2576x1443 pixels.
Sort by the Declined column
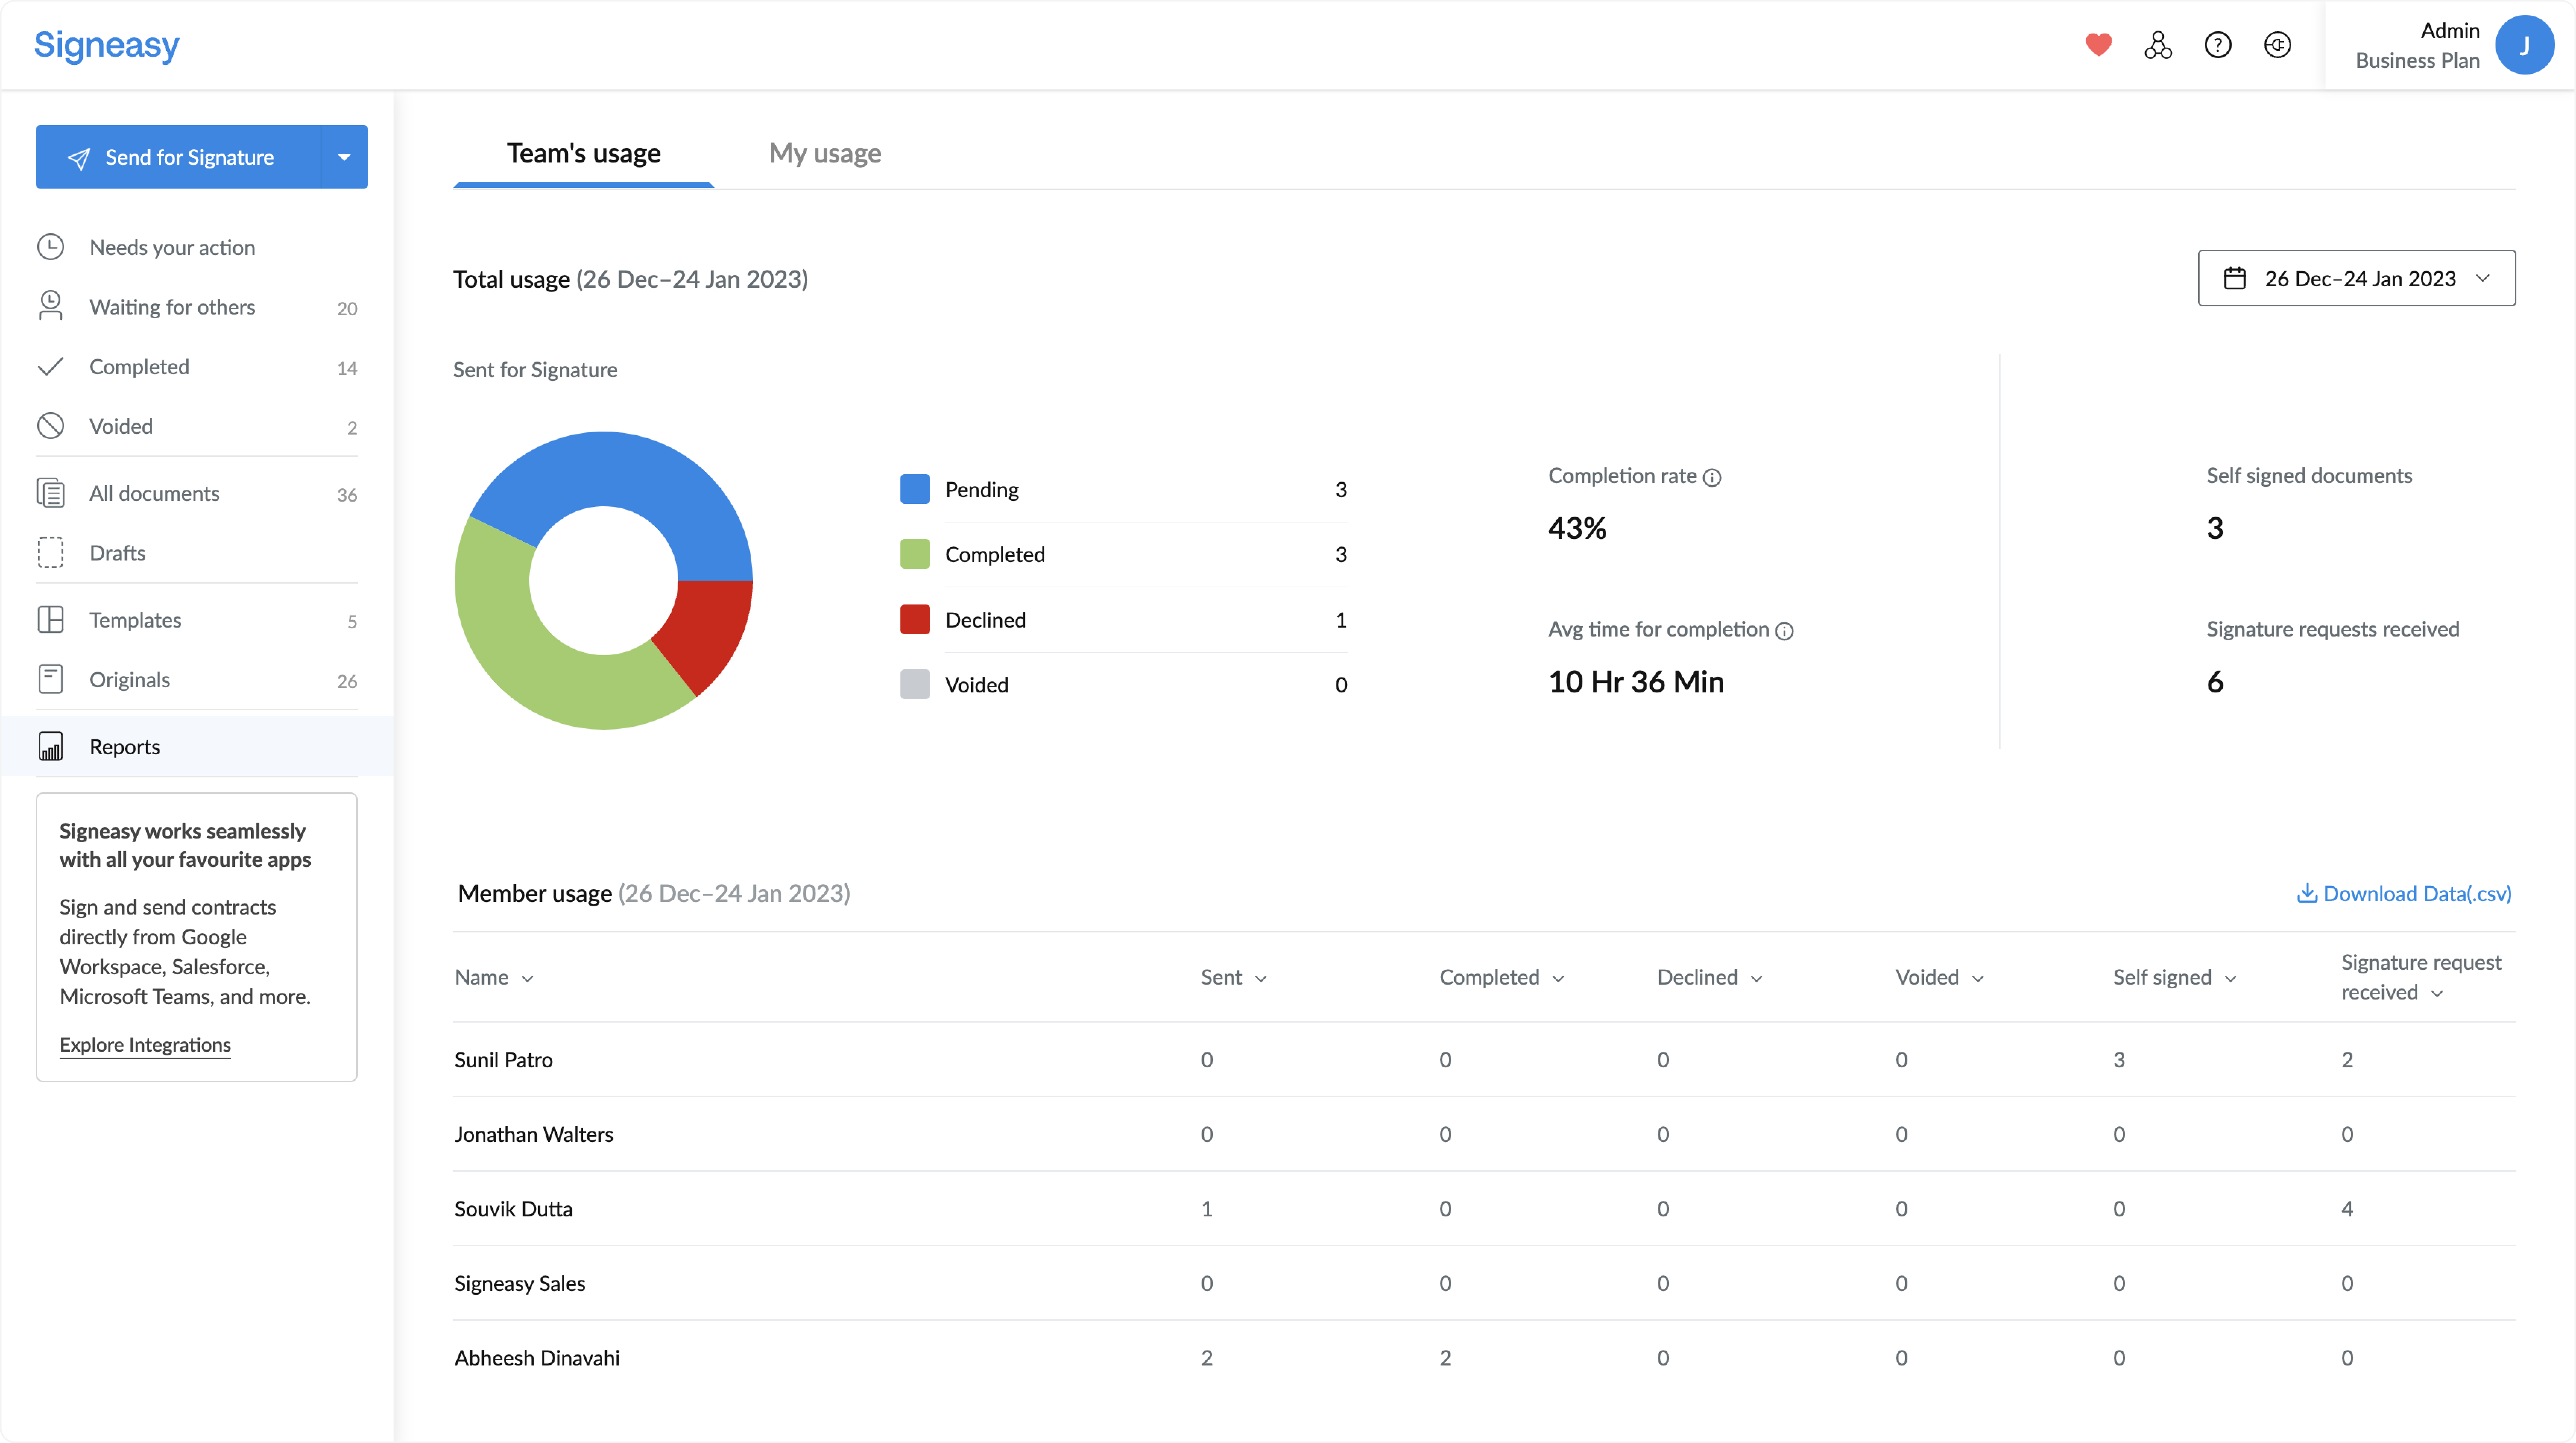coord(1710,978)
